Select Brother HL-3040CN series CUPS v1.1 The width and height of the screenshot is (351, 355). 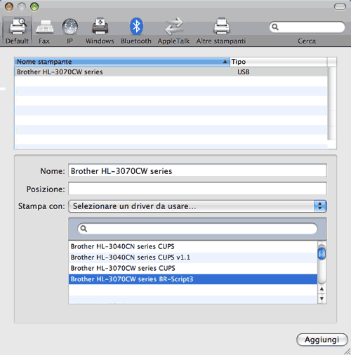(193, 257)
